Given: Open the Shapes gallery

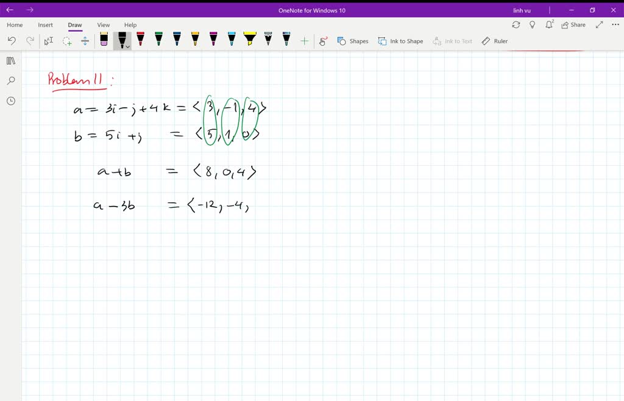Looking at the screenshot, I should point(353,41).
